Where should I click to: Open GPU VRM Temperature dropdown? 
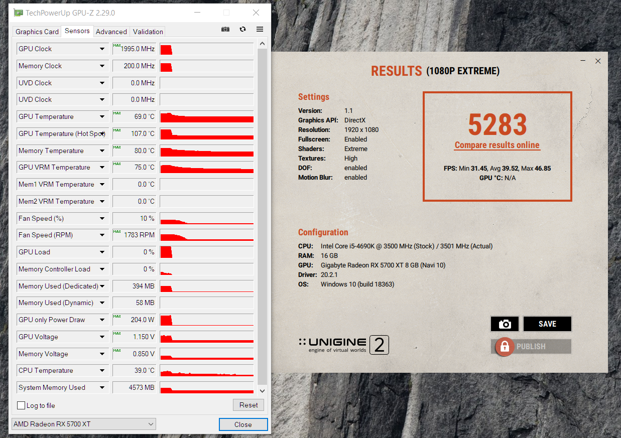point(102,167)
